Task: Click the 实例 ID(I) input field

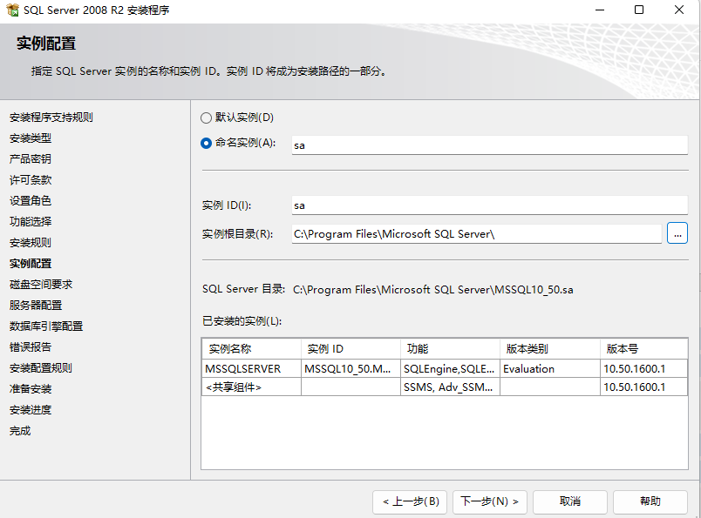Action: pyautogui.click(x=489, y=205)
